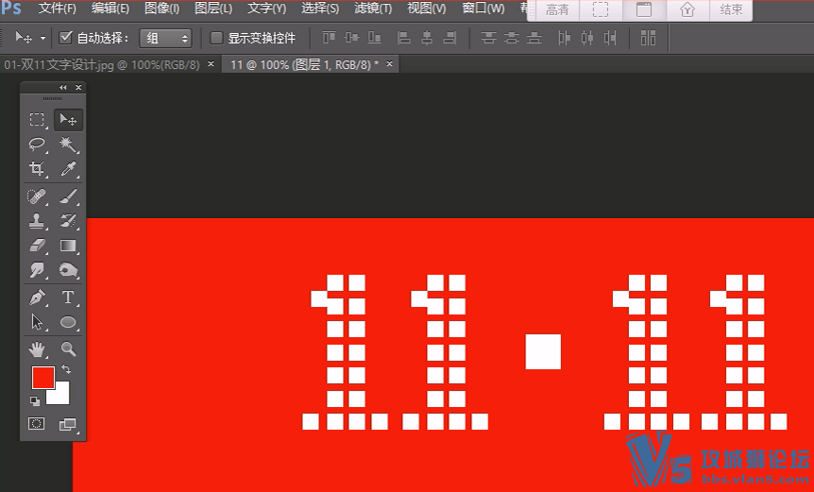Select the Path Selection arrow tool
Viewport: 814px width, 492px height.
(37, 322)
